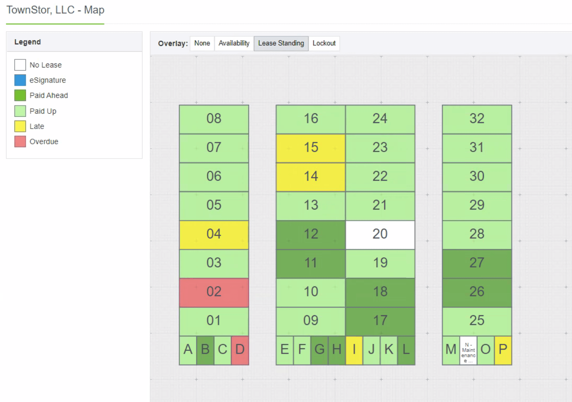572x402 pixels.
Task: Select paid-ahead unit 27
Action: [476, 263]
